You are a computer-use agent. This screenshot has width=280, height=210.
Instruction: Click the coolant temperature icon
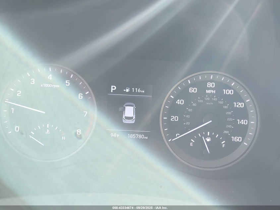click(48, 132)
